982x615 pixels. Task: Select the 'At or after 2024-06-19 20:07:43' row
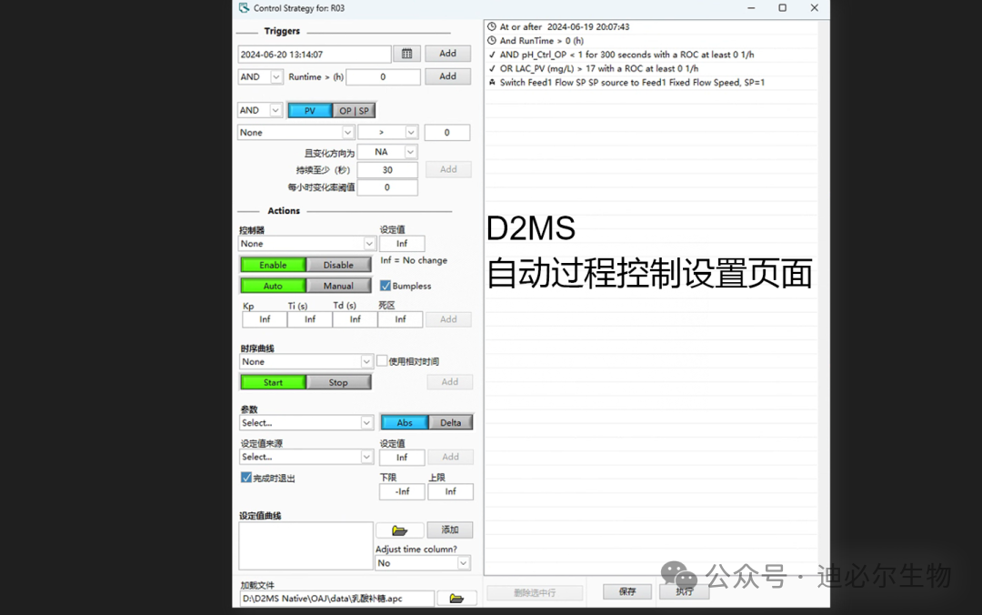click(651, 27)
